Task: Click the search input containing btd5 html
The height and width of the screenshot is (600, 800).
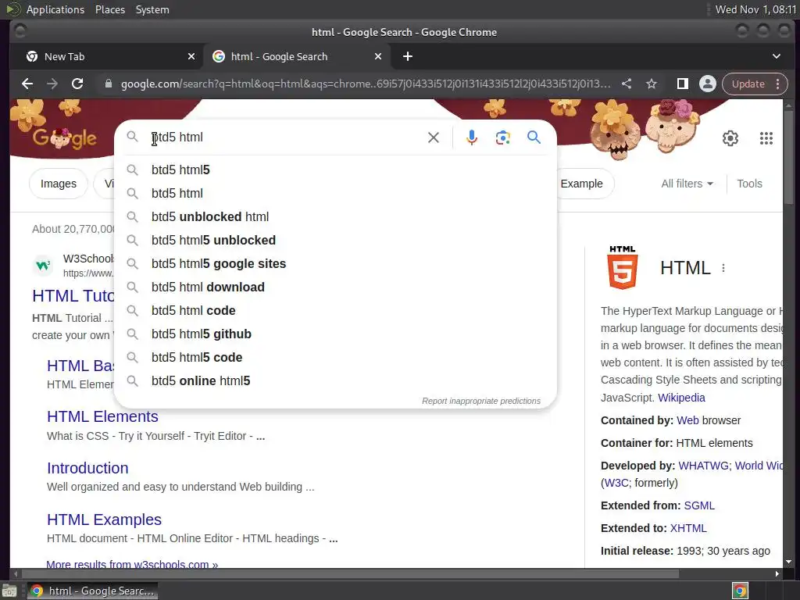Action: coord(286,137)
